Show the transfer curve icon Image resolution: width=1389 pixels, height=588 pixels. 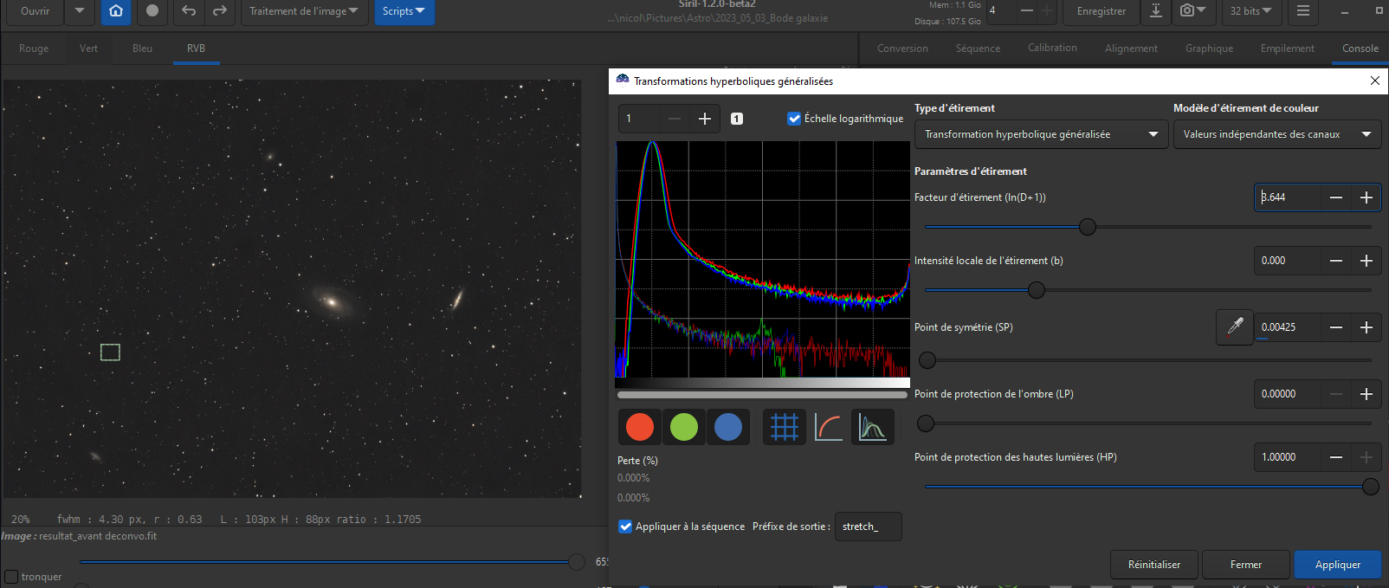(x=828, y=427)
